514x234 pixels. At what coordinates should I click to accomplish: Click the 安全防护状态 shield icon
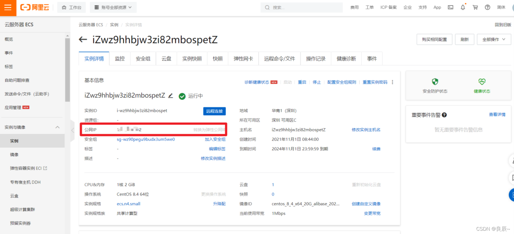coord(435,82)
